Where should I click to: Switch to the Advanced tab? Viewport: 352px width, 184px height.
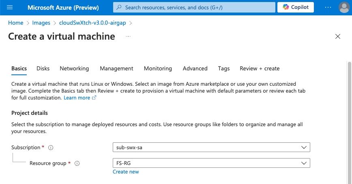195,68
